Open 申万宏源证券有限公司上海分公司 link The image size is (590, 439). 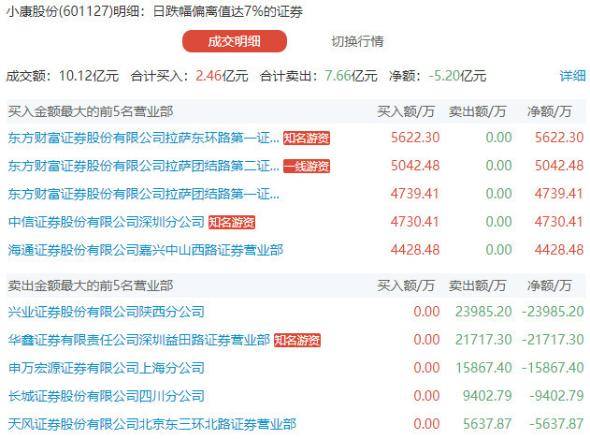coord(106,368)
